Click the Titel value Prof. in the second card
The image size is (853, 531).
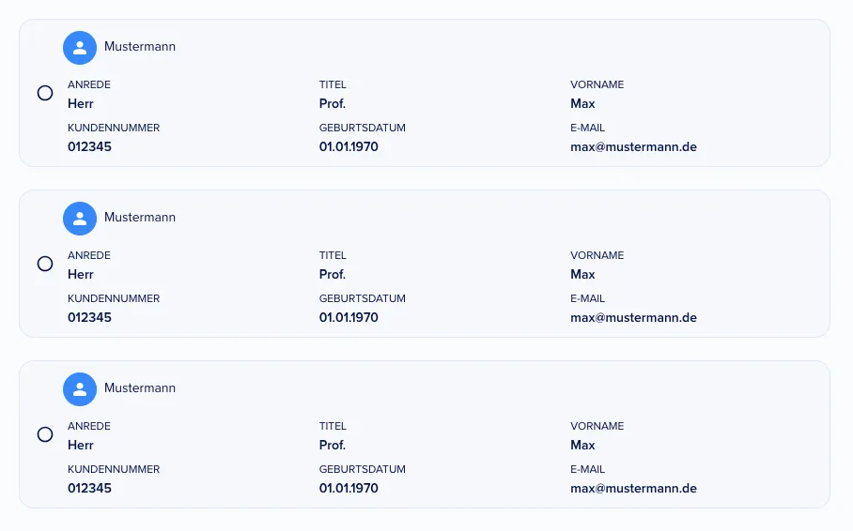[333, 275]
